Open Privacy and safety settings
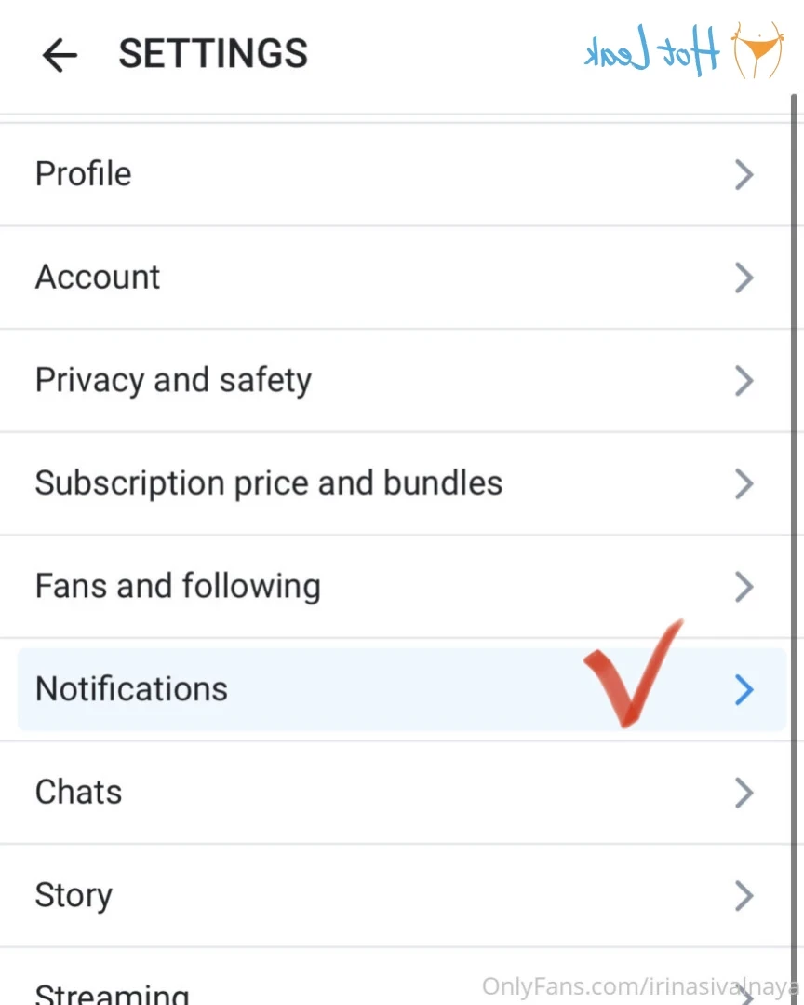 coord(395,381)
